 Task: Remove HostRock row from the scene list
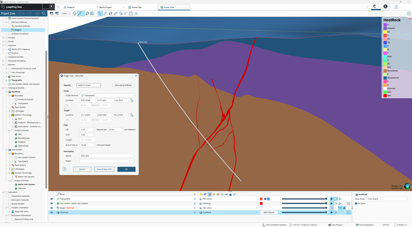pyautogui.click(x=195, y=212)
